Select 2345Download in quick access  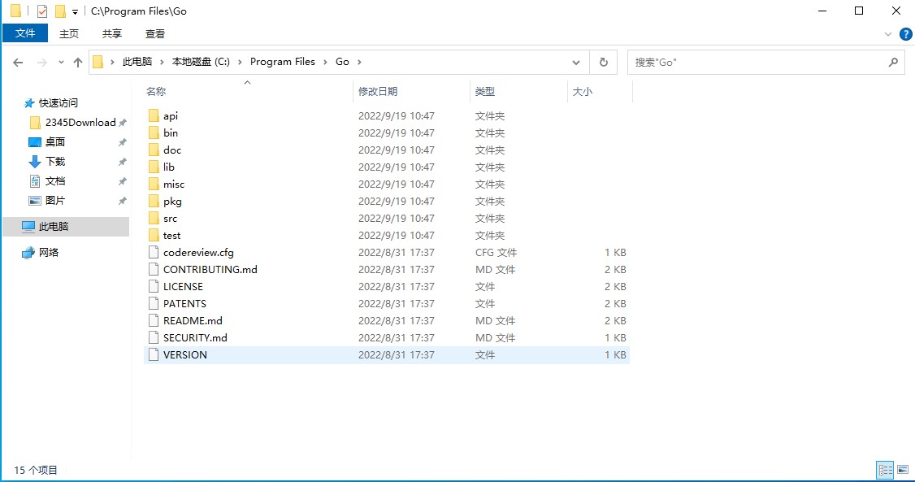coord(80,123)
